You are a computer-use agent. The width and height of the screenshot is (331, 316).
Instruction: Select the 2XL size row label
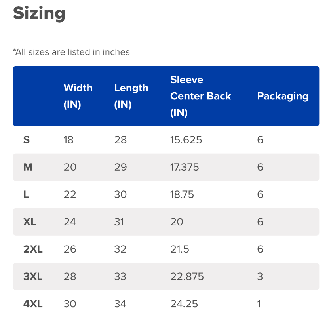point(33,249)
